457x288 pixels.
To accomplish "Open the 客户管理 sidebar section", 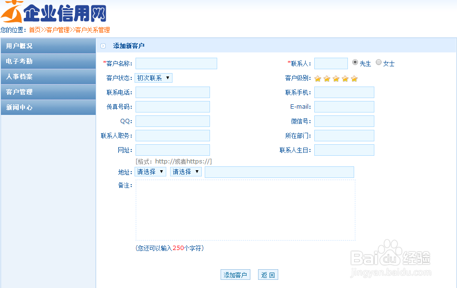I will pos(48,92).
